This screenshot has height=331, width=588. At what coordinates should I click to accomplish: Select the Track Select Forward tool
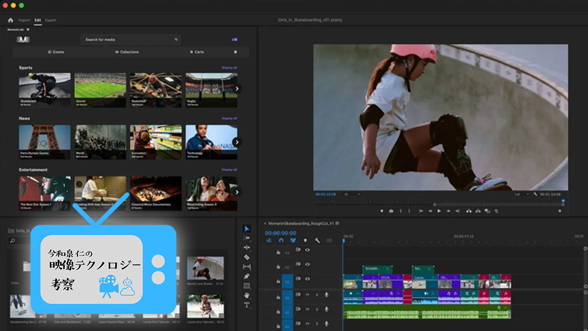coord(247,238)
